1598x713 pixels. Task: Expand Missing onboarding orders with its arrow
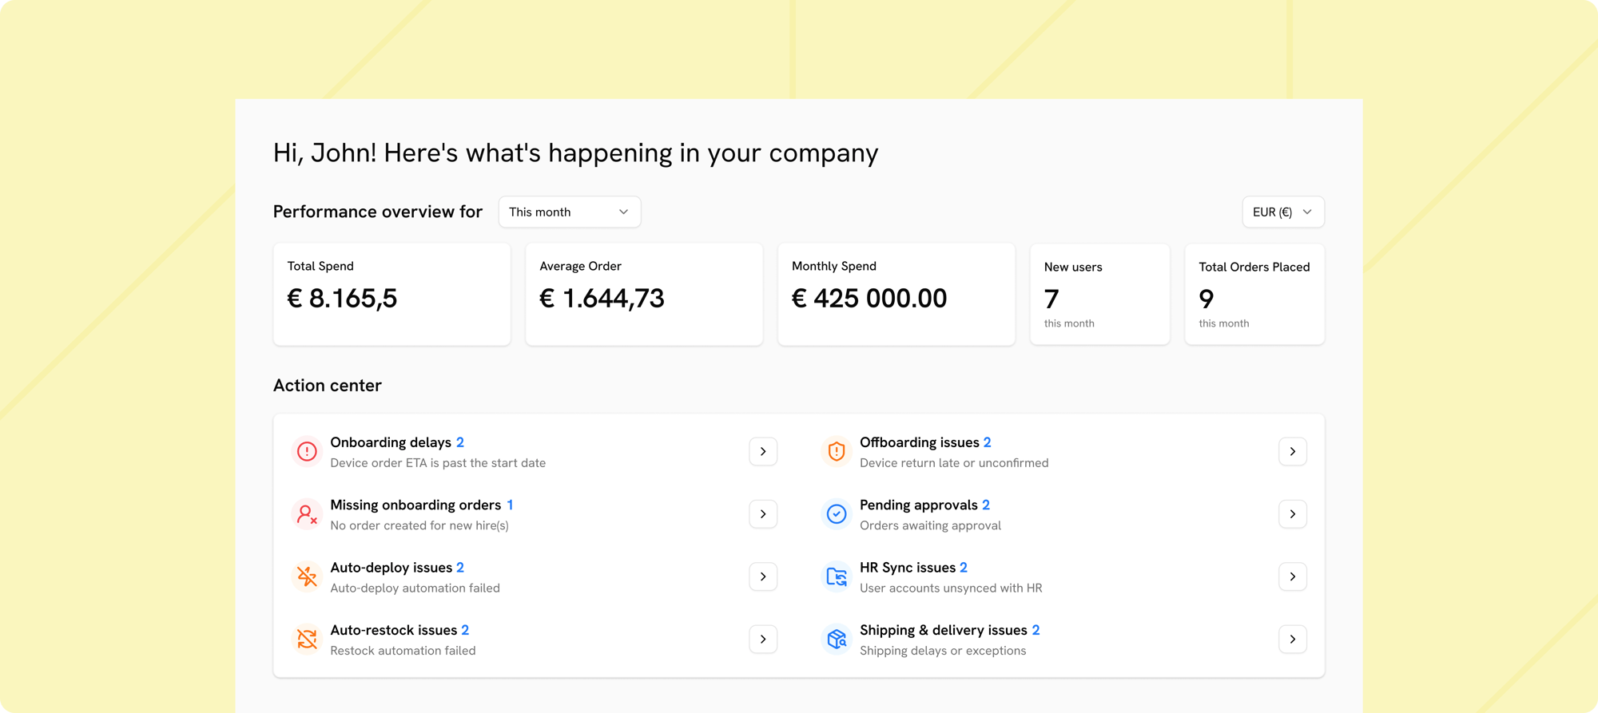[763, 514]
